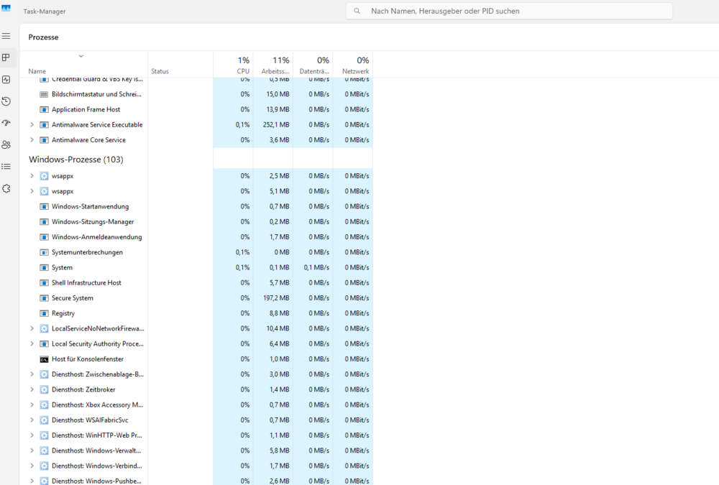
Task: Open the Details list icon in sidebar
Action: tap(6, 167)
